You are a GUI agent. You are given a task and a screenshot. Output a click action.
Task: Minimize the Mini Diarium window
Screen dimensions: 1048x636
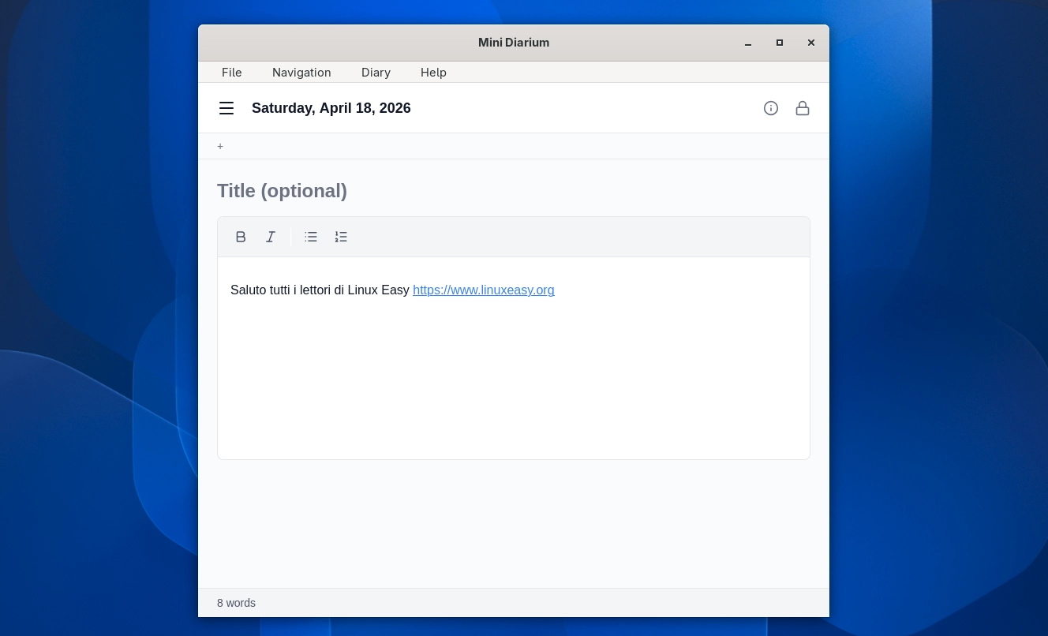(x=748, y=43)
